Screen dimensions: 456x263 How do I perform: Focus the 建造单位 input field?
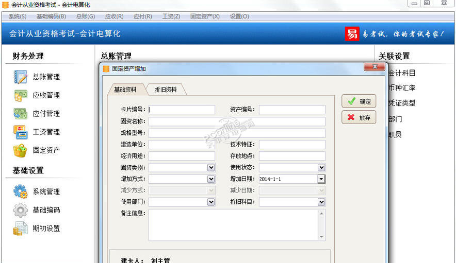coord(182,145)
